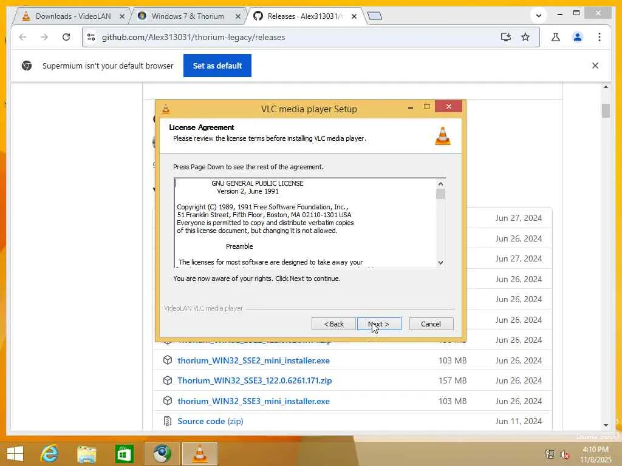This screenshot has width=622, height=466.
Task: Dismiss the default browser infobar
Action: click(x=595, y=66)
